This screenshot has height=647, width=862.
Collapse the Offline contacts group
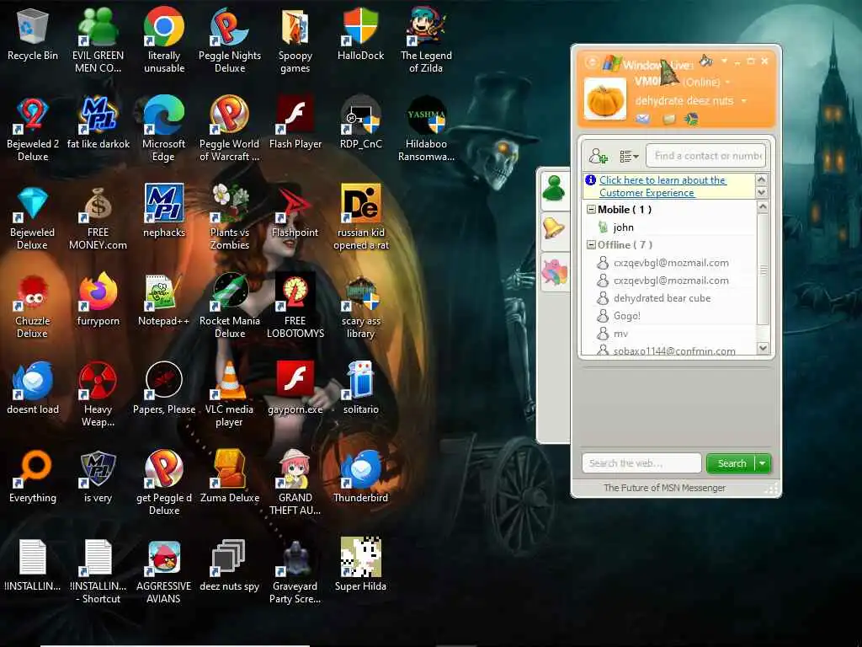591,245
